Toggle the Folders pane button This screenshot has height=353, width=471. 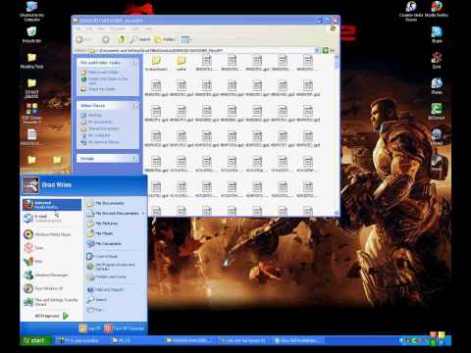[166, 39]
